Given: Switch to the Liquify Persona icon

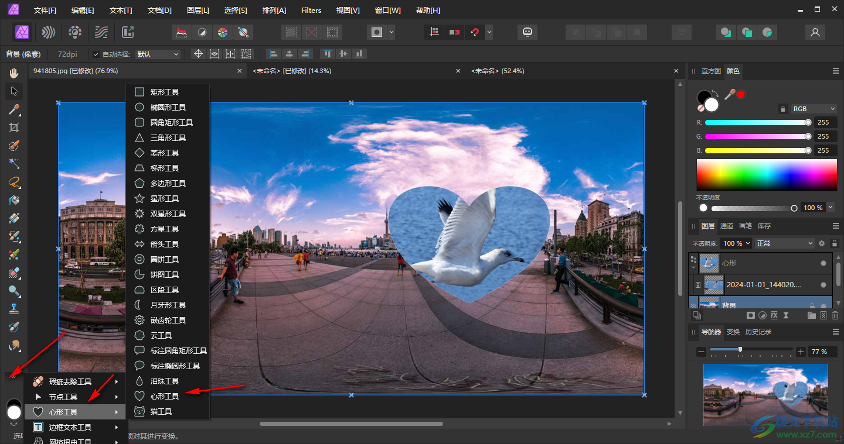Looking at the screenshot, I should (49, 32).
